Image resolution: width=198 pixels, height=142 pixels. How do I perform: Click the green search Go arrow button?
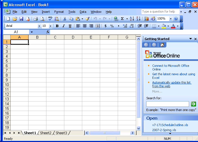(x=194, y=104)
